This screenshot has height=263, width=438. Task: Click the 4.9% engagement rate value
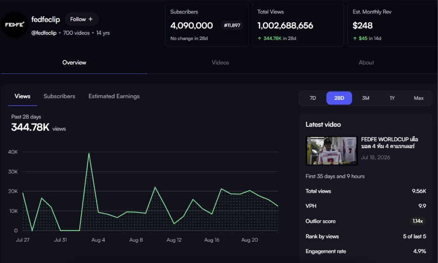(419, 251)
